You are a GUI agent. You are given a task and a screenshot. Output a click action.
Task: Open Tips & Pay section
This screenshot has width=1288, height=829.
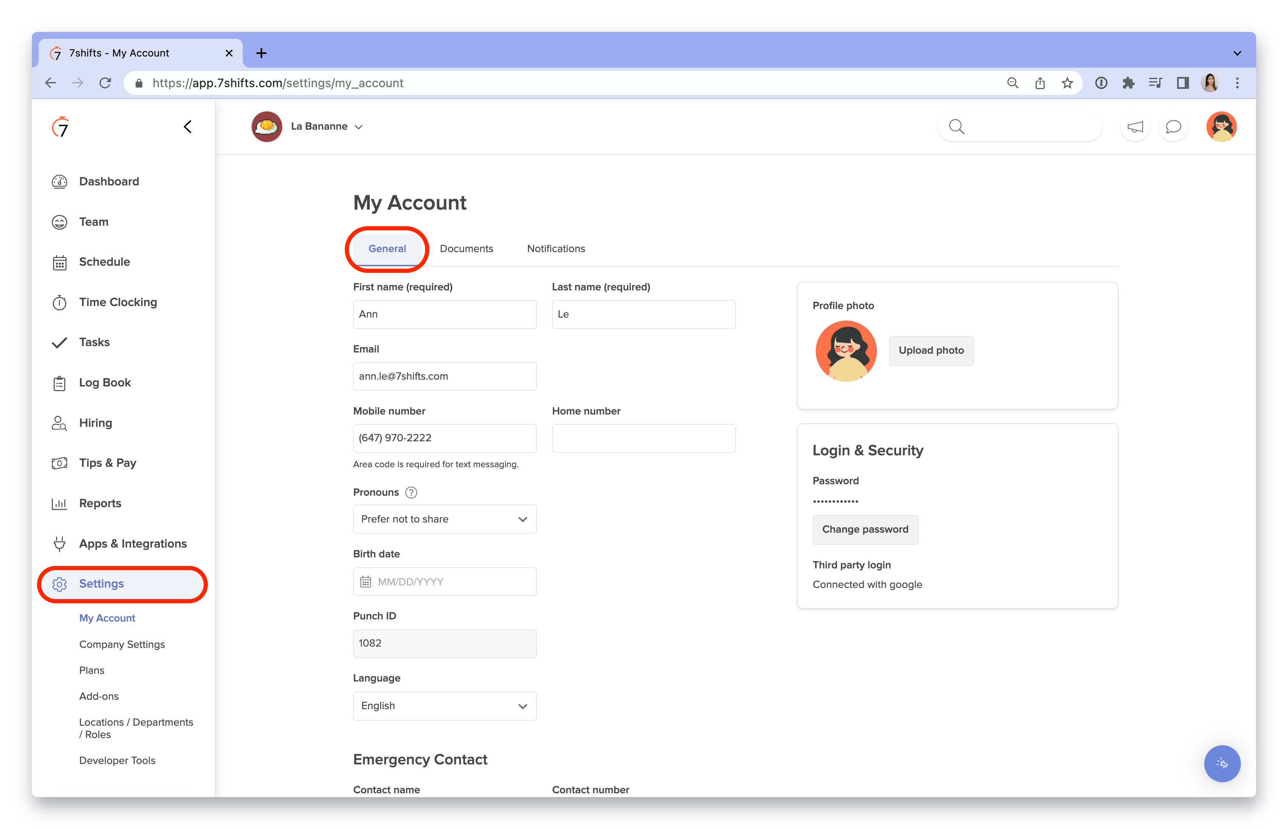tap(108, 463)
